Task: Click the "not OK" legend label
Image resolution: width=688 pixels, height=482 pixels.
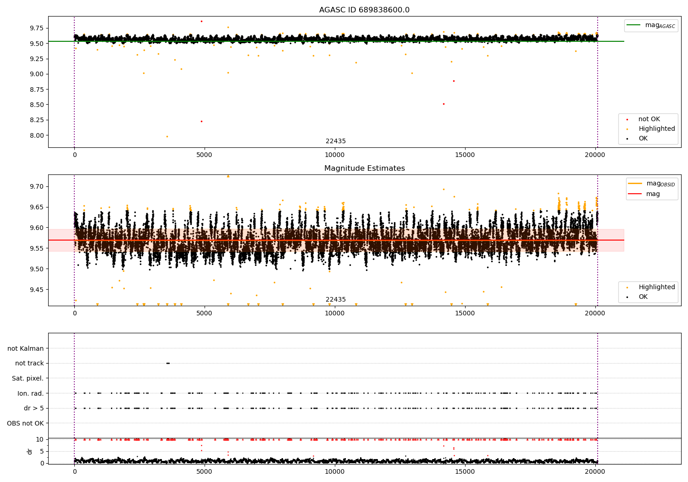Action: click(x=649, y=119)
